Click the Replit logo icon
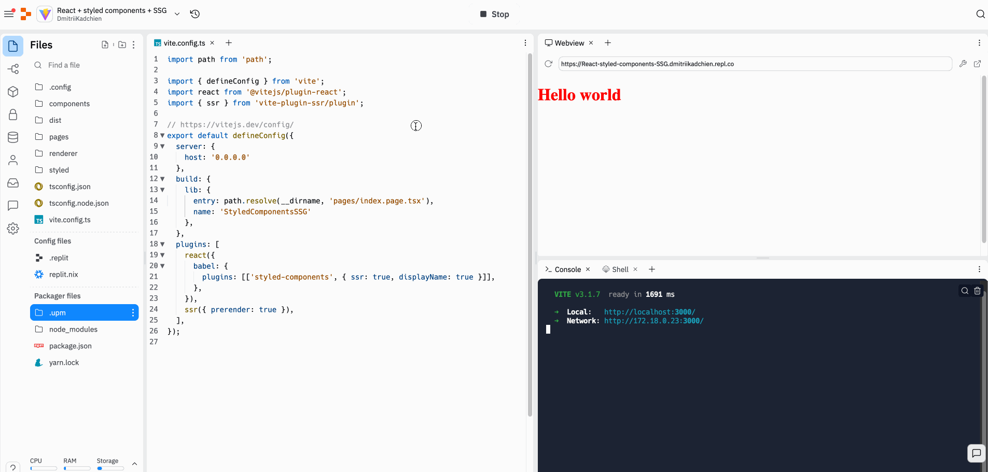Viewport: 988px width, 472px height. click(x=25, y=14)
